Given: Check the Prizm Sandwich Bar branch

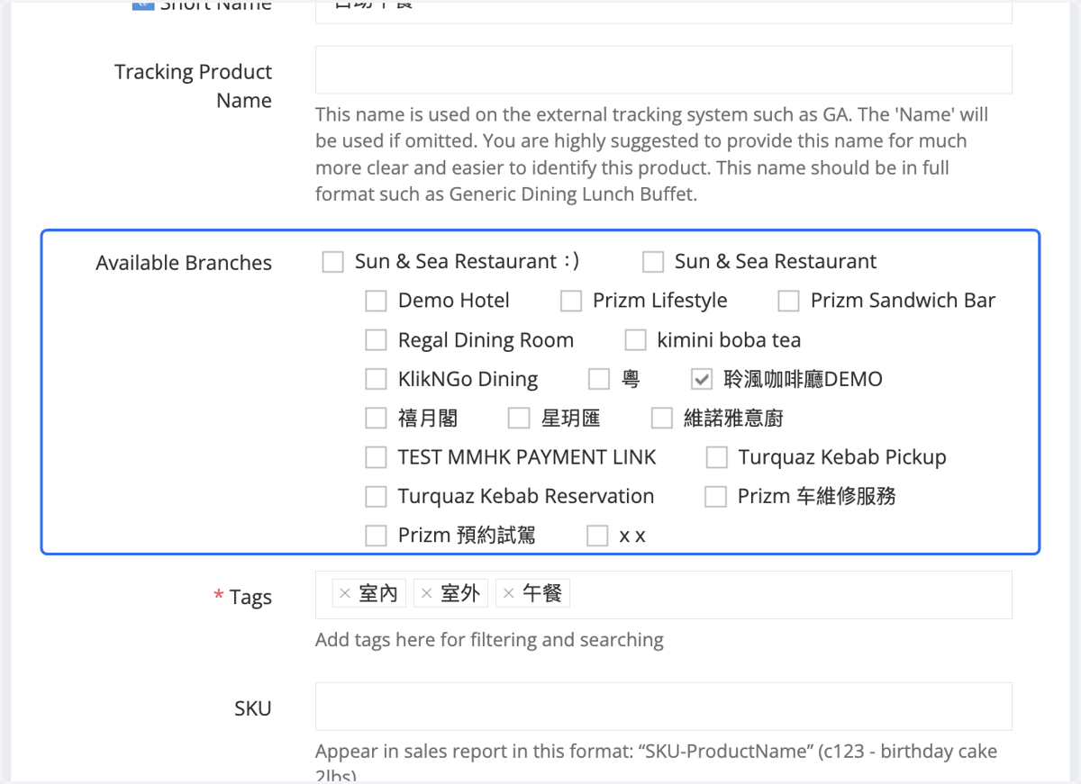Looking at the screenshot, I should pos(788,301).
